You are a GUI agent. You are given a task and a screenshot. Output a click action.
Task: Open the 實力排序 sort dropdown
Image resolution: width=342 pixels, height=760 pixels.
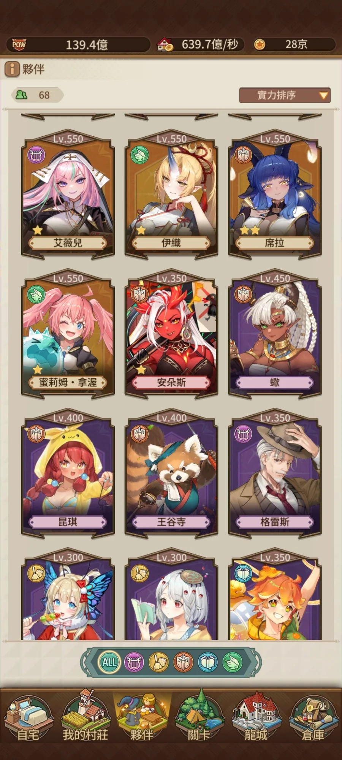pos(285,95)
